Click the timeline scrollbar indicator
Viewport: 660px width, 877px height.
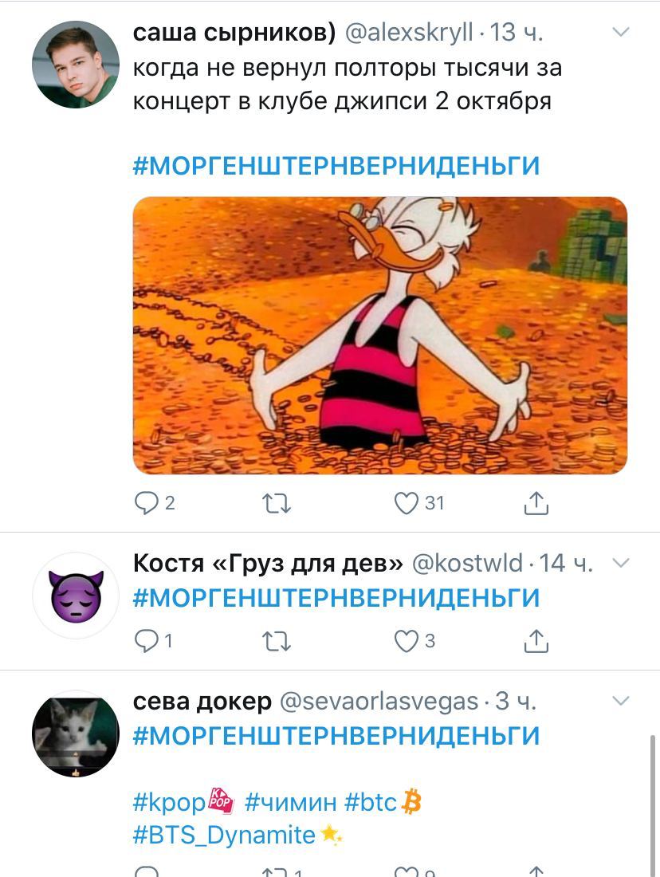[652, 806]
